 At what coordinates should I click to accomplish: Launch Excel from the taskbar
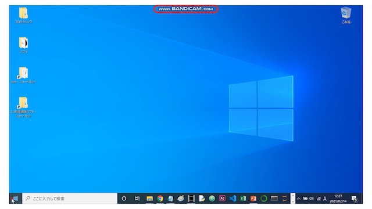tap(243, 199)
